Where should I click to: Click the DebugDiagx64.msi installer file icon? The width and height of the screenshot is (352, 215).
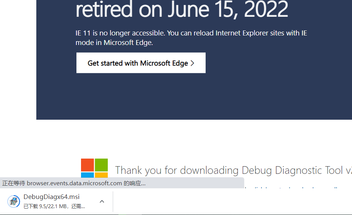pos(14,201)
